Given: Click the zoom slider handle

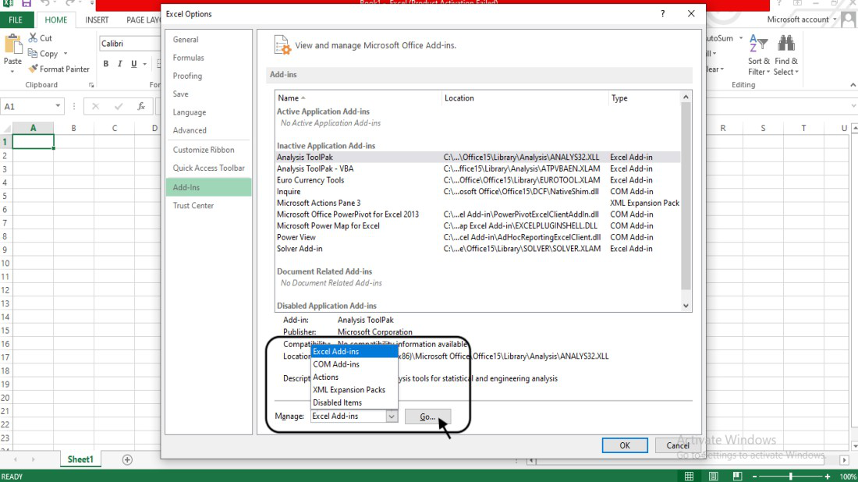Looking at the screenshot, I should [791, 477].
